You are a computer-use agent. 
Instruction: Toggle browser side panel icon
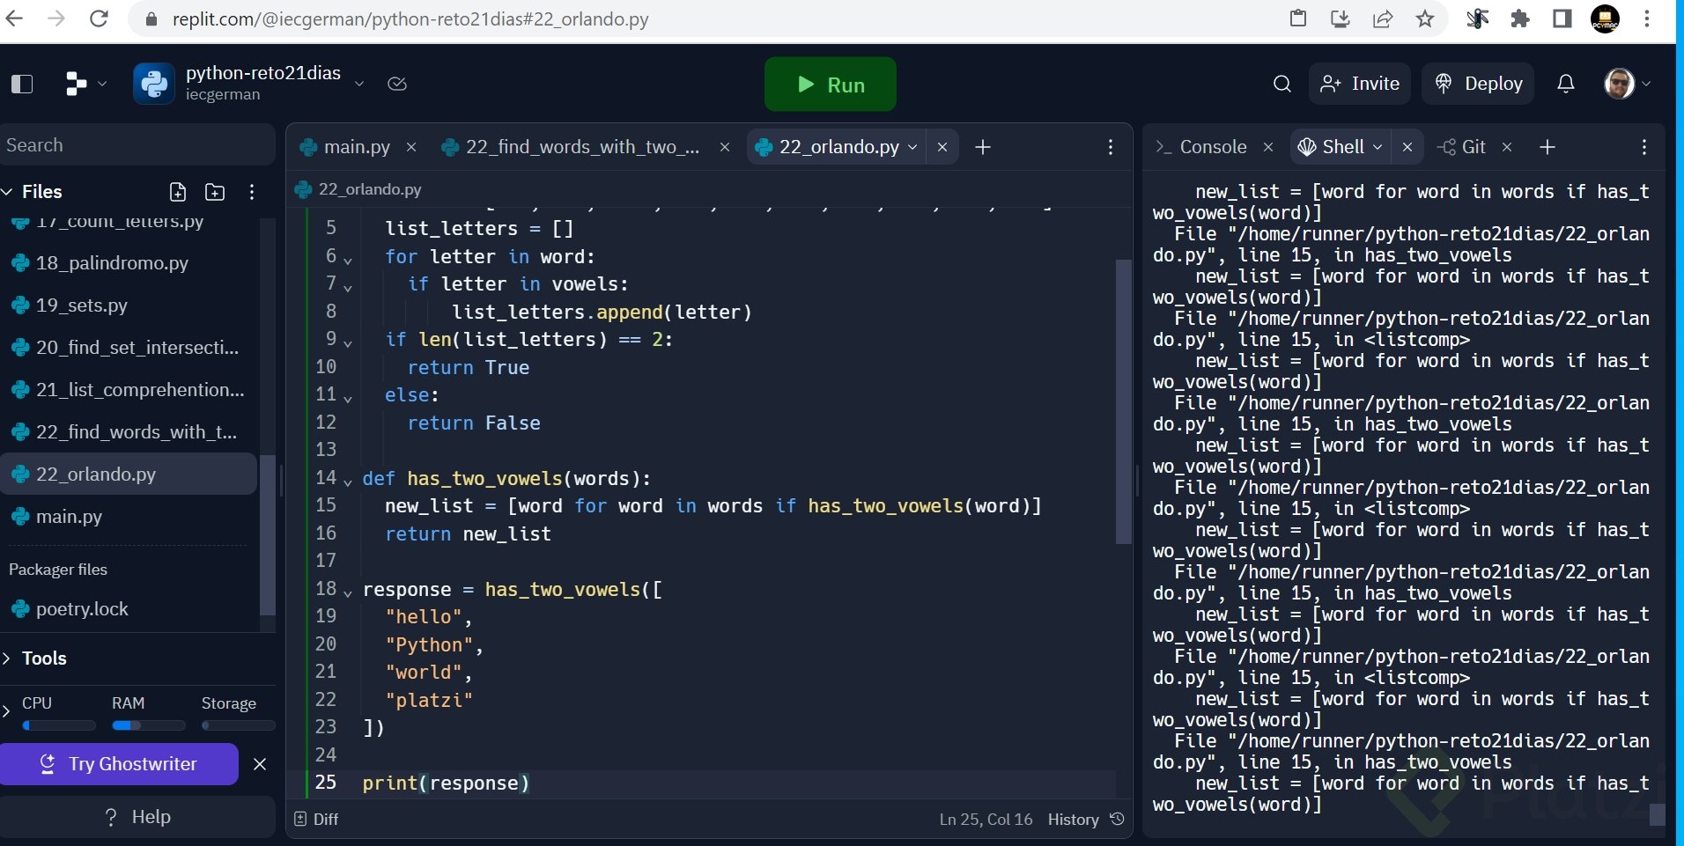coord(1562,18)
